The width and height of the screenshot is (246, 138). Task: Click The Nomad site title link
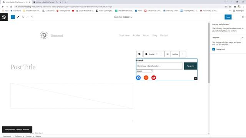(x=57, y=35)
